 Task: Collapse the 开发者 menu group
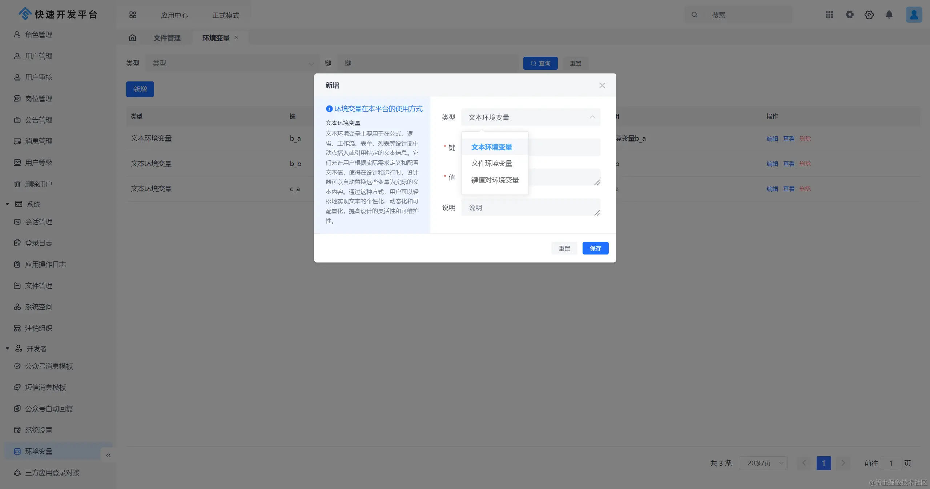tap(7, 349)
